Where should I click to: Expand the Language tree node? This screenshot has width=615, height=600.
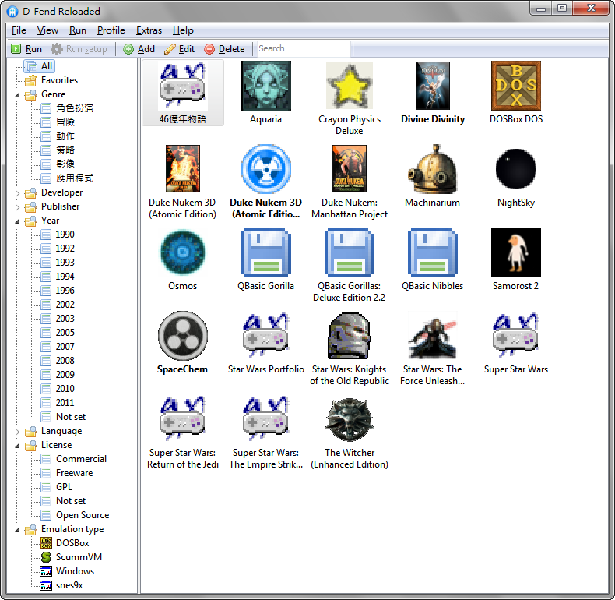tap(17, 432)
